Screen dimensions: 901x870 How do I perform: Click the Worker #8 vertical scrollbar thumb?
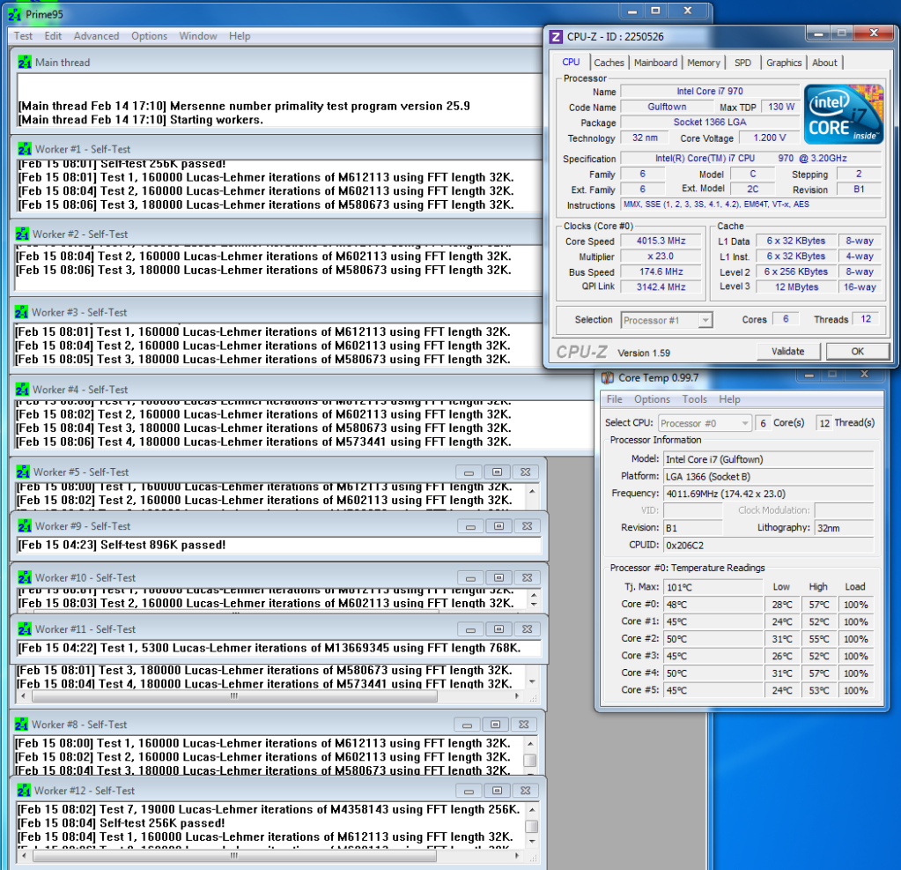[x=530, y=761]
